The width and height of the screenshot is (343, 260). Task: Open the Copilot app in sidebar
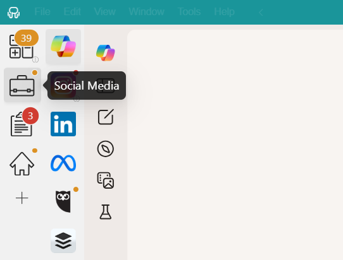coord(63,47)
